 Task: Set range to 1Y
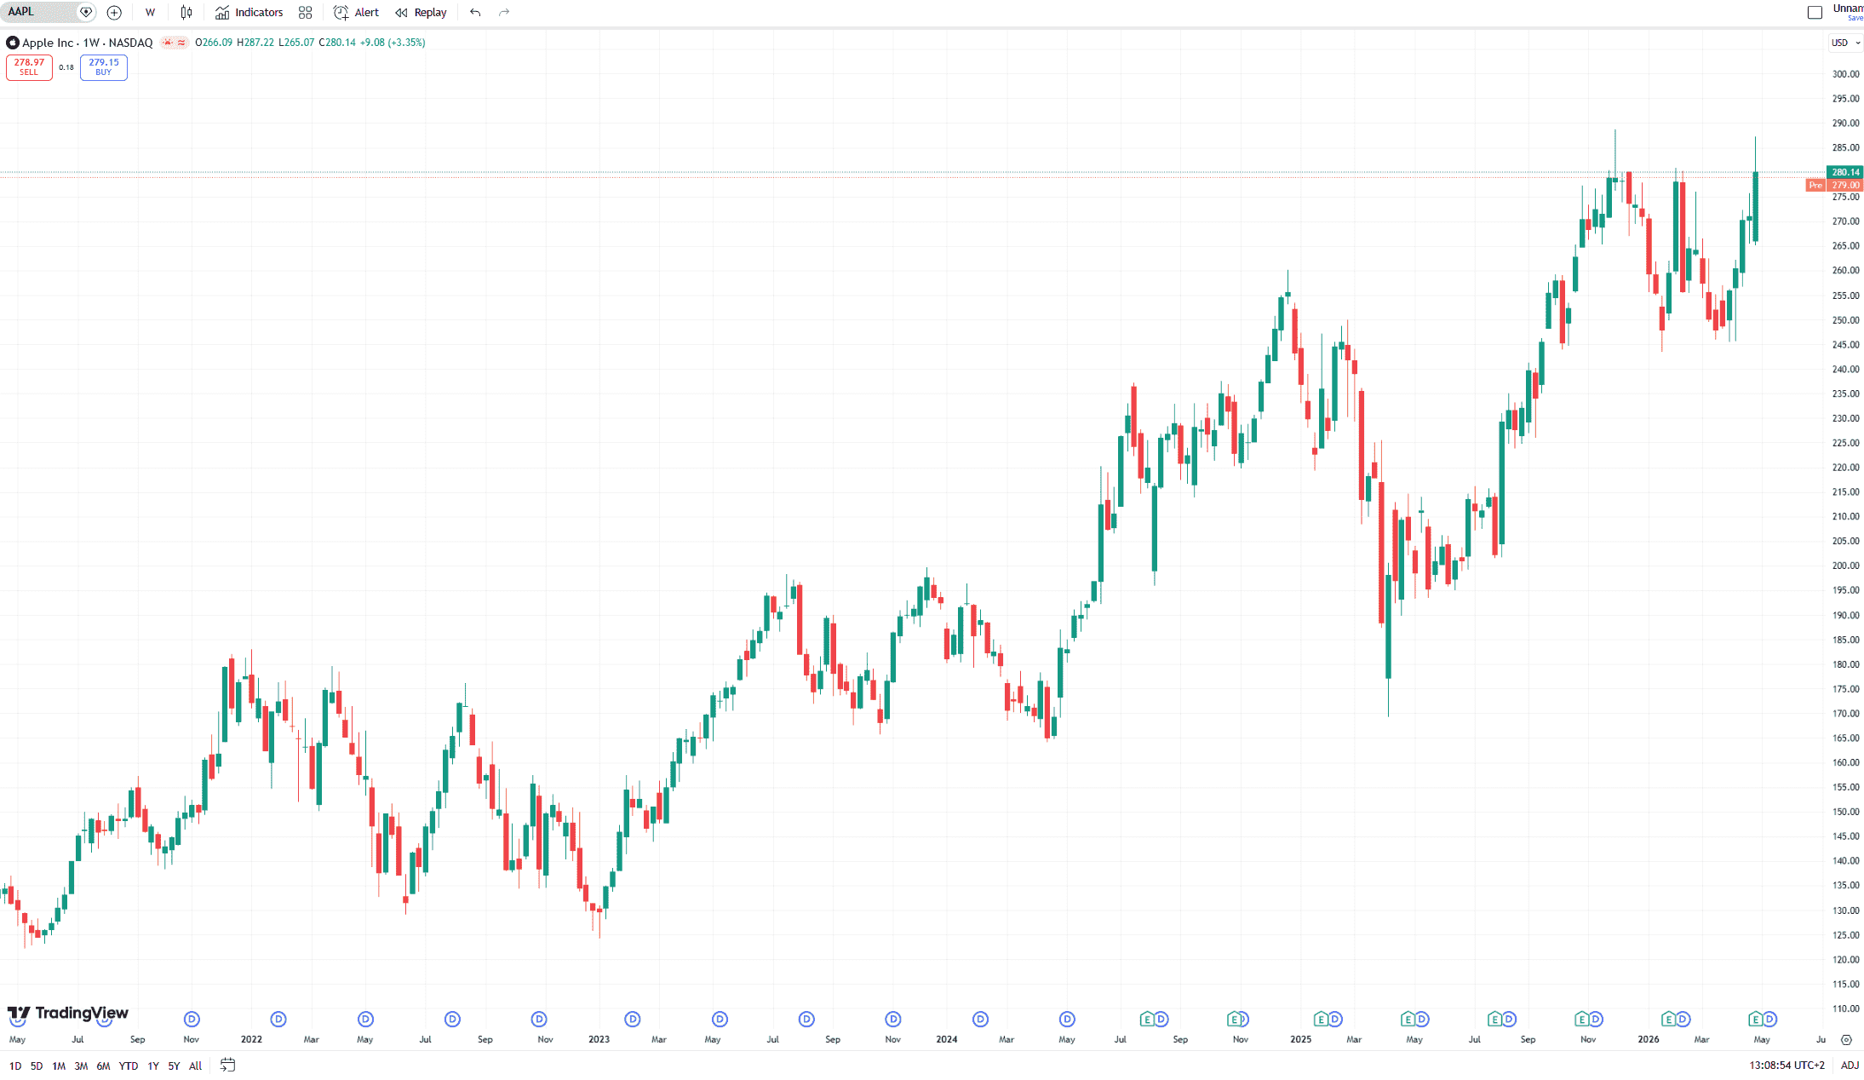tap(153, 1066)
